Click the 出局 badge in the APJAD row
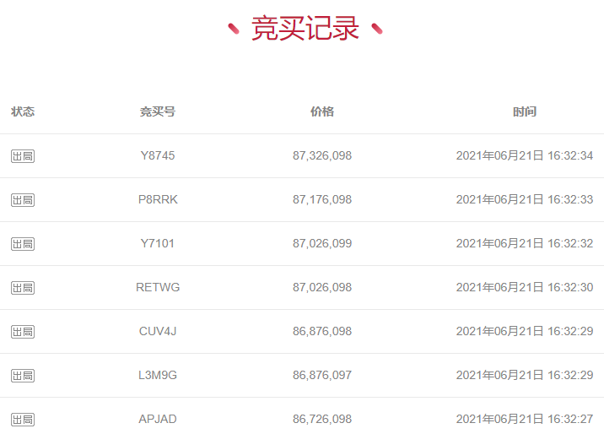The image size is (604, 434). 23,420
